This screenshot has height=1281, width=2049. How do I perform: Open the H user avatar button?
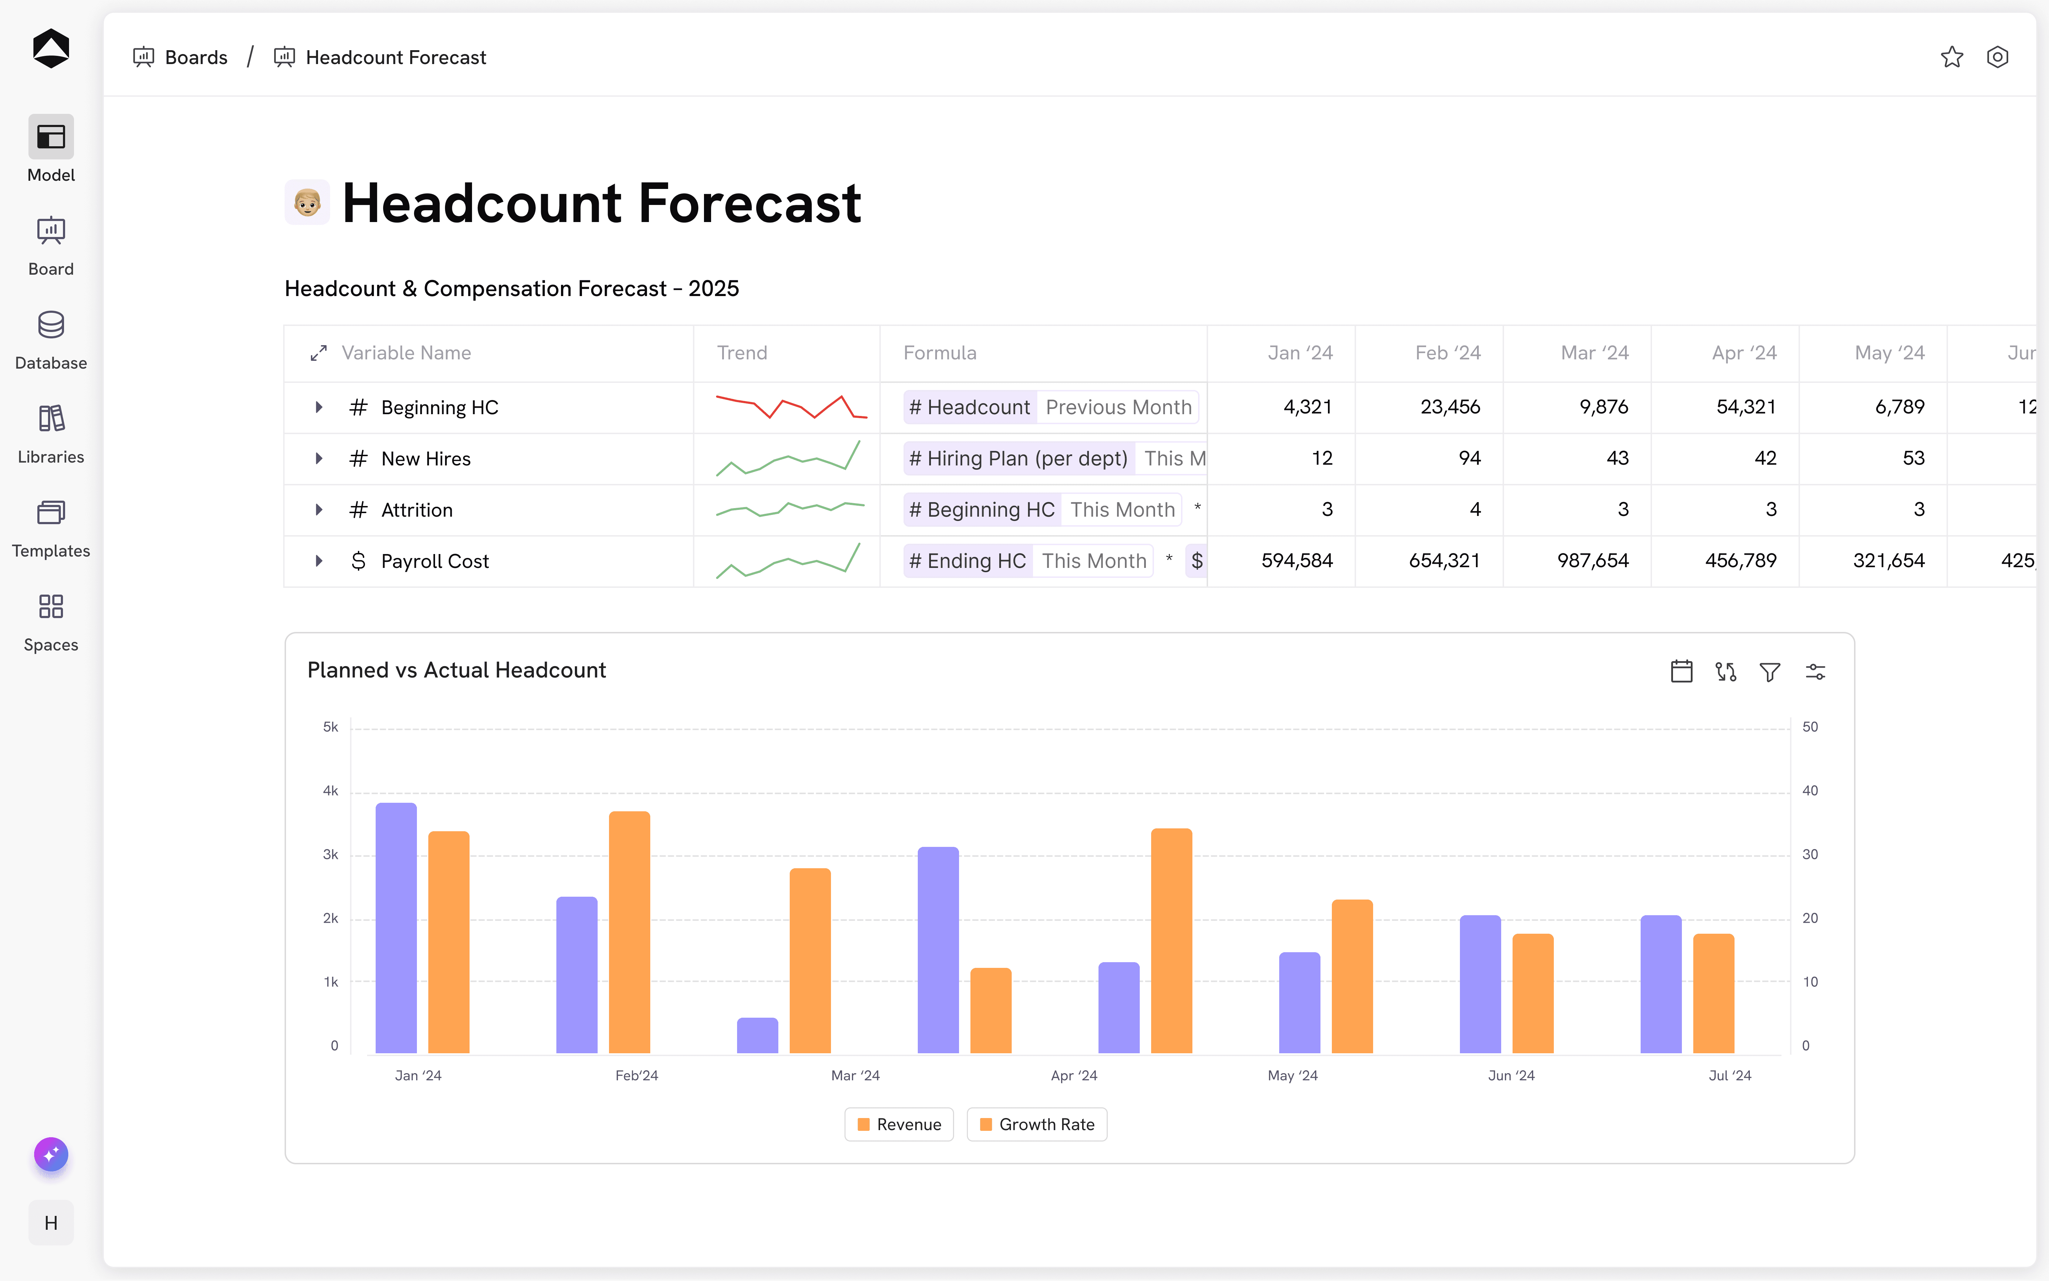[51, 1223]
